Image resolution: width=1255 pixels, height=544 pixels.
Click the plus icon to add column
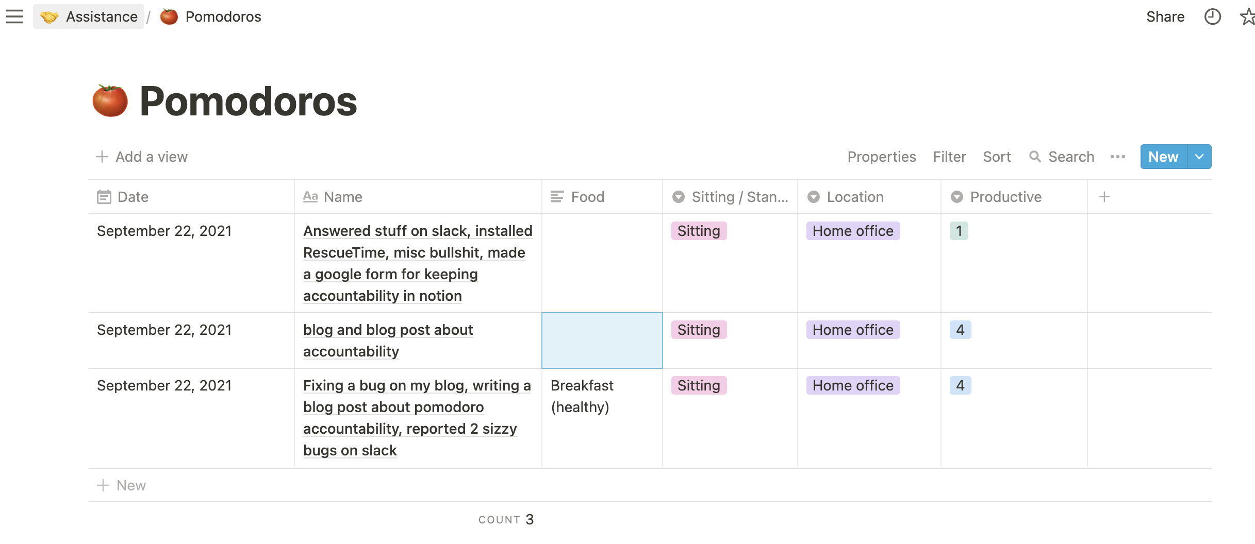[x=1104, y=197]
